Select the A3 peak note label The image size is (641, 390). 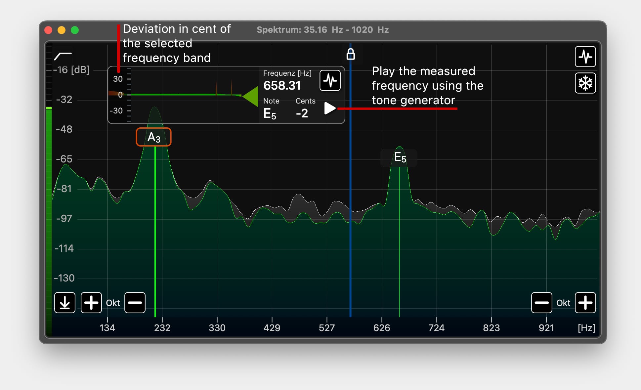(x=153, y=137)
